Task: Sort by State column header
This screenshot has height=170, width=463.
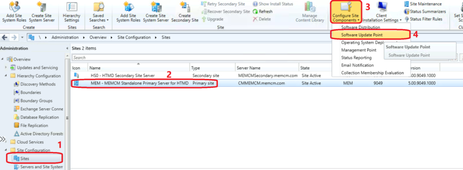Action: pyautogui.click(x=315, y=68)
